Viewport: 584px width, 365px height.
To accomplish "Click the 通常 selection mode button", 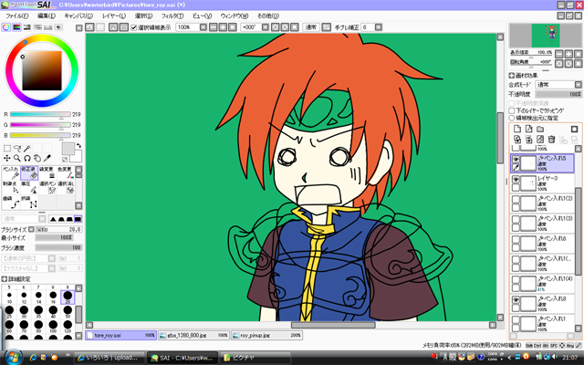I will point(311,27).
